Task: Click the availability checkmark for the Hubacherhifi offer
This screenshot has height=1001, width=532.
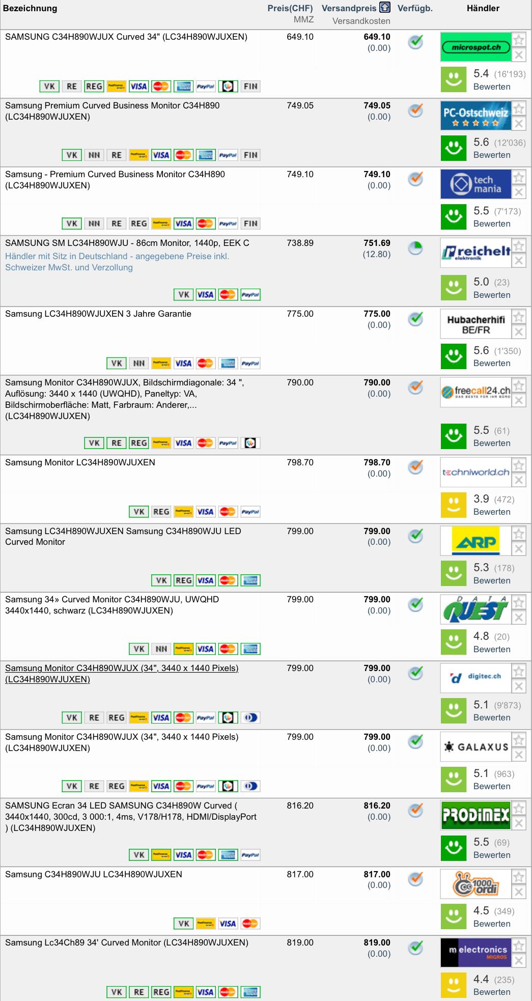Action: [x=415, y=319]
